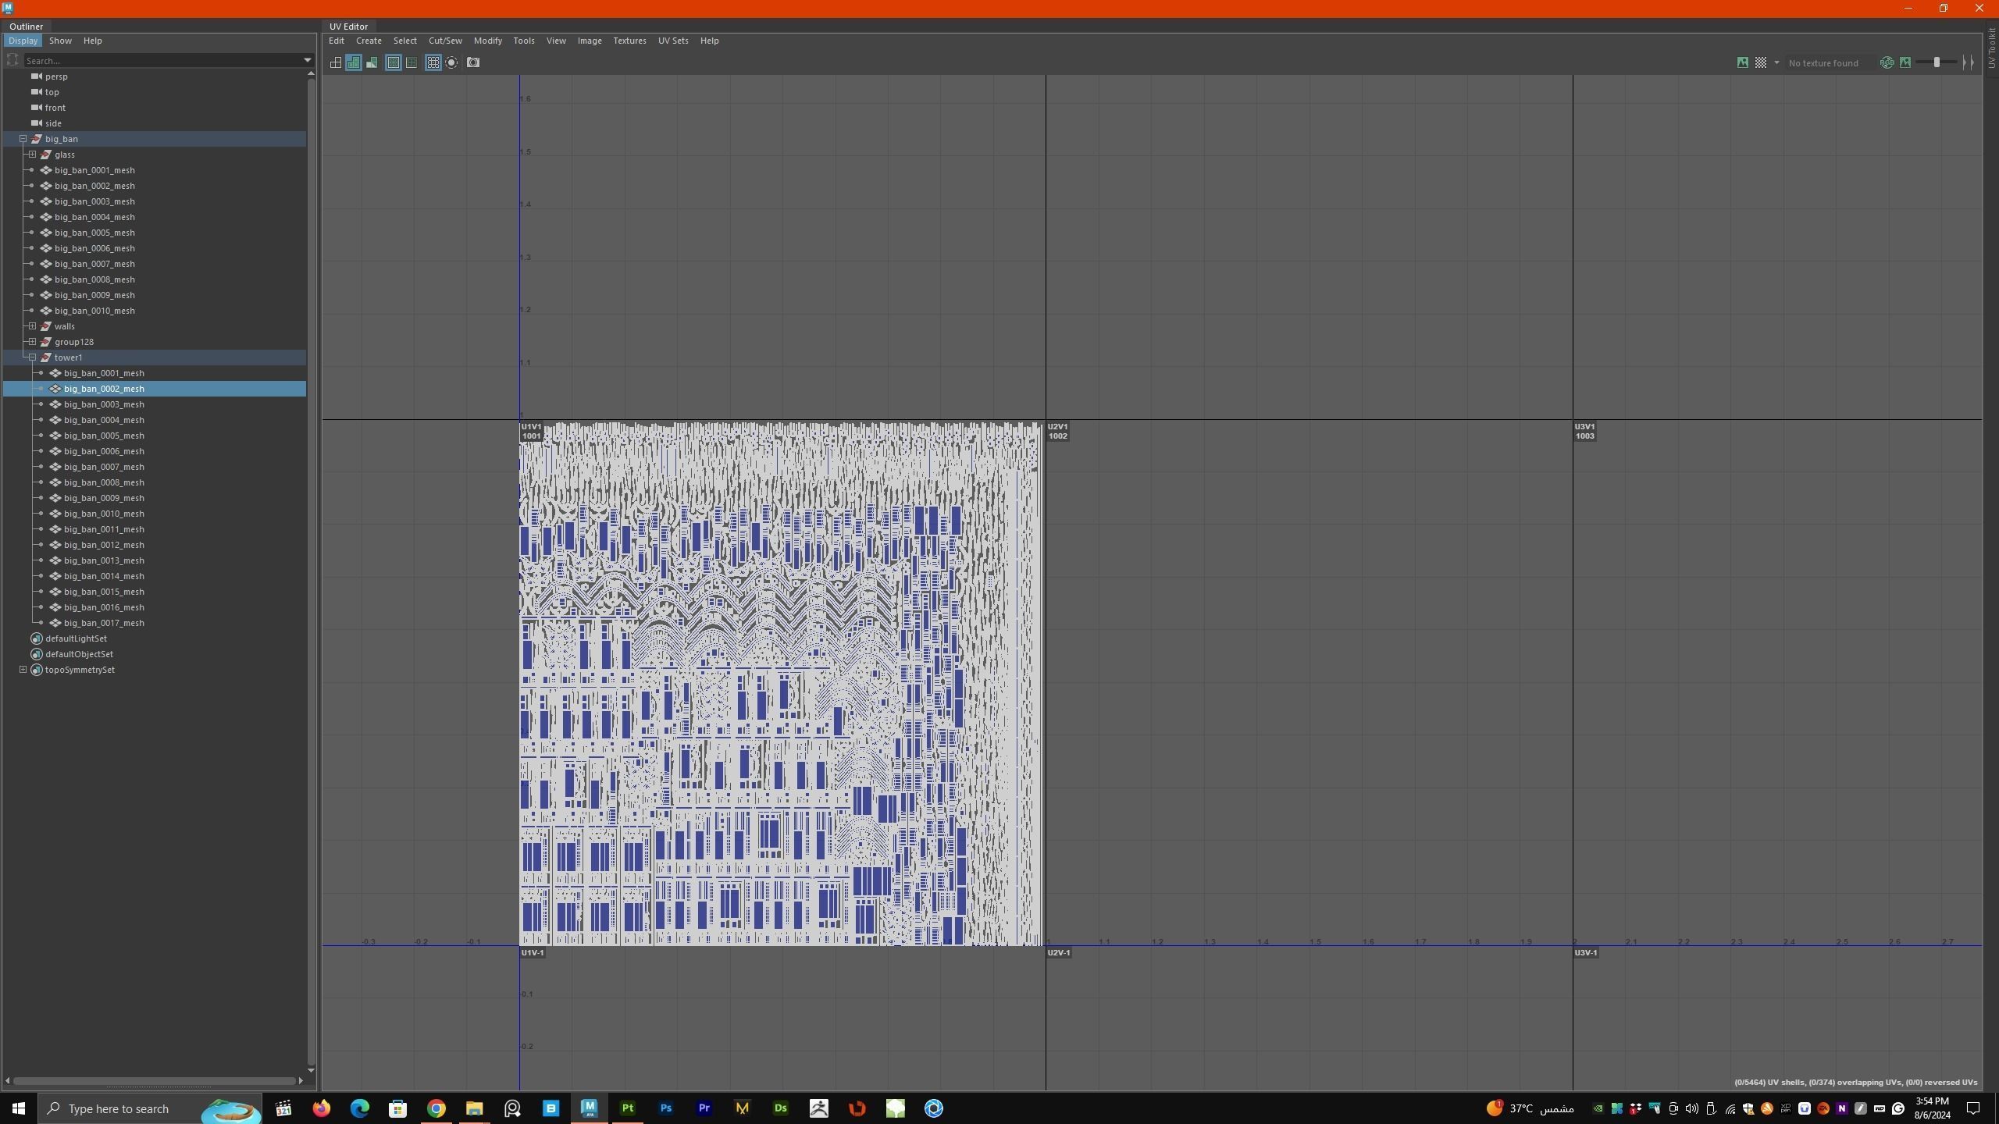Viewport: 1999px width, 1124px height.
Task: Open the UV Sets menu
Action: tap(672, 41)
